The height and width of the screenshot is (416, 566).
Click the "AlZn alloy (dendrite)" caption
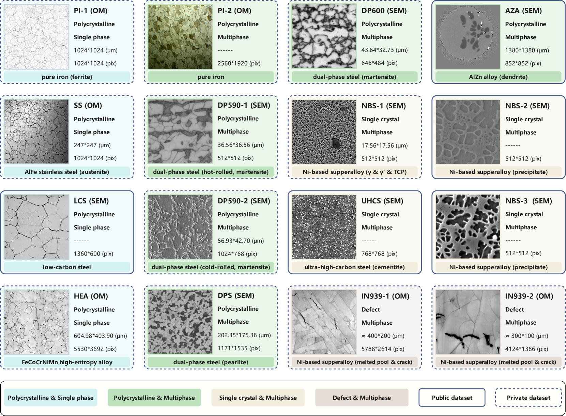pyautogui.click(x=498, y=77)
